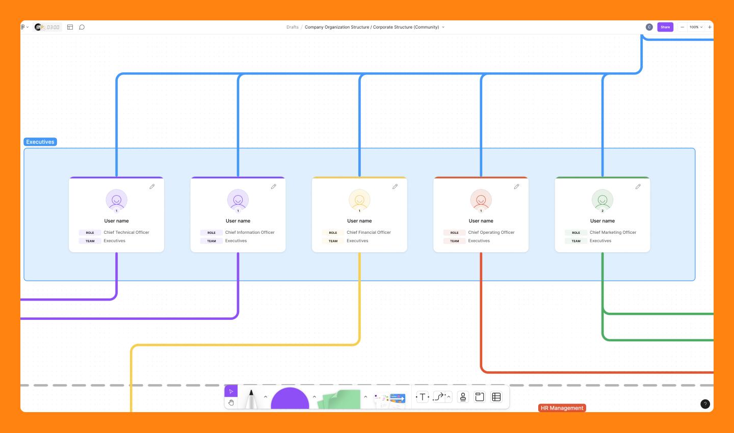Image resolution: width=734 pixels, height=433 pixels.
Task: Activate the Select arrow tool
Action: 231,391
